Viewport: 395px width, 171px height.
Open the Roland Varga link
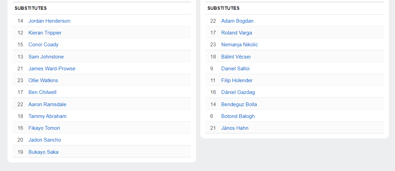pyautogui.click(x=237, y=33)
